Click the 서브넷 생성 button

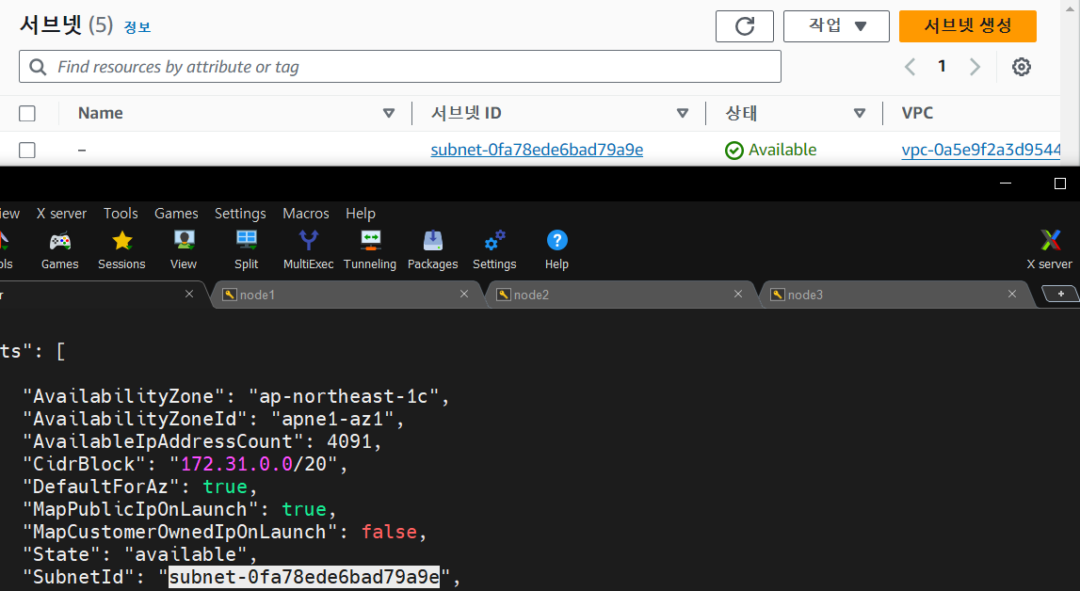coord(968,26)
